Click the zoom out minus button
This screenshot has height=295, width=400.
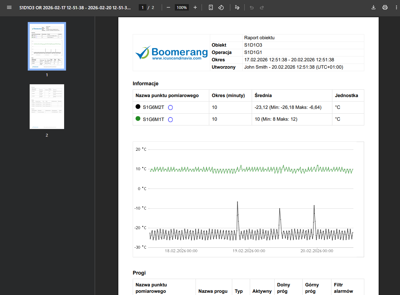point(168,7)
